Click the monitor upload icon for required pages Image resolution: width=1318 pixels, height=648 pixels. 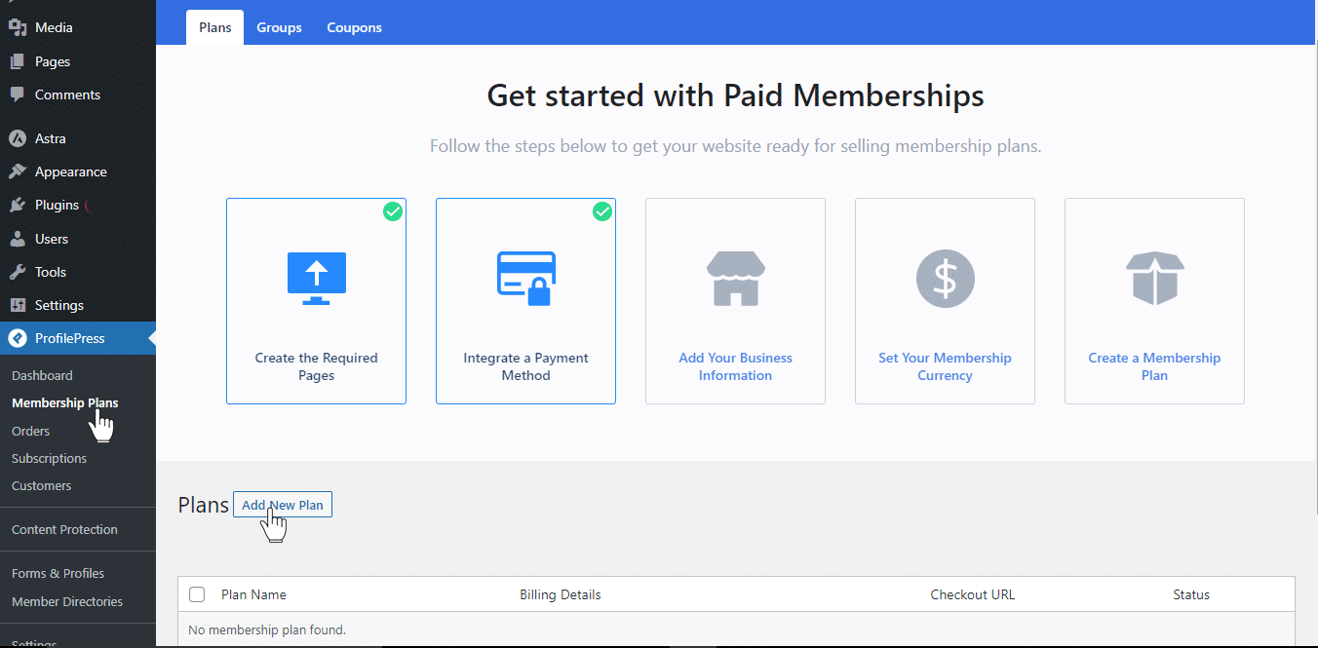click(x=317, y=278)
